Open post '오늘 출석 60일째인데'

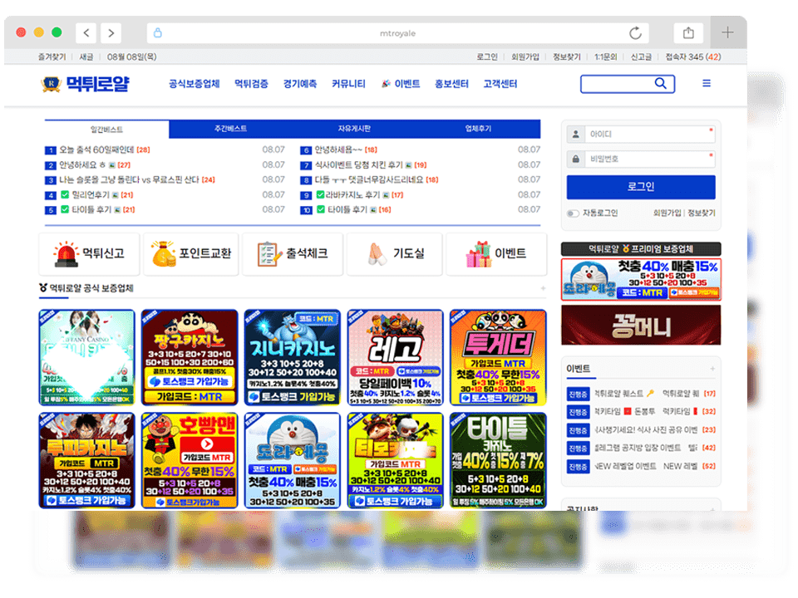point(96,150)
